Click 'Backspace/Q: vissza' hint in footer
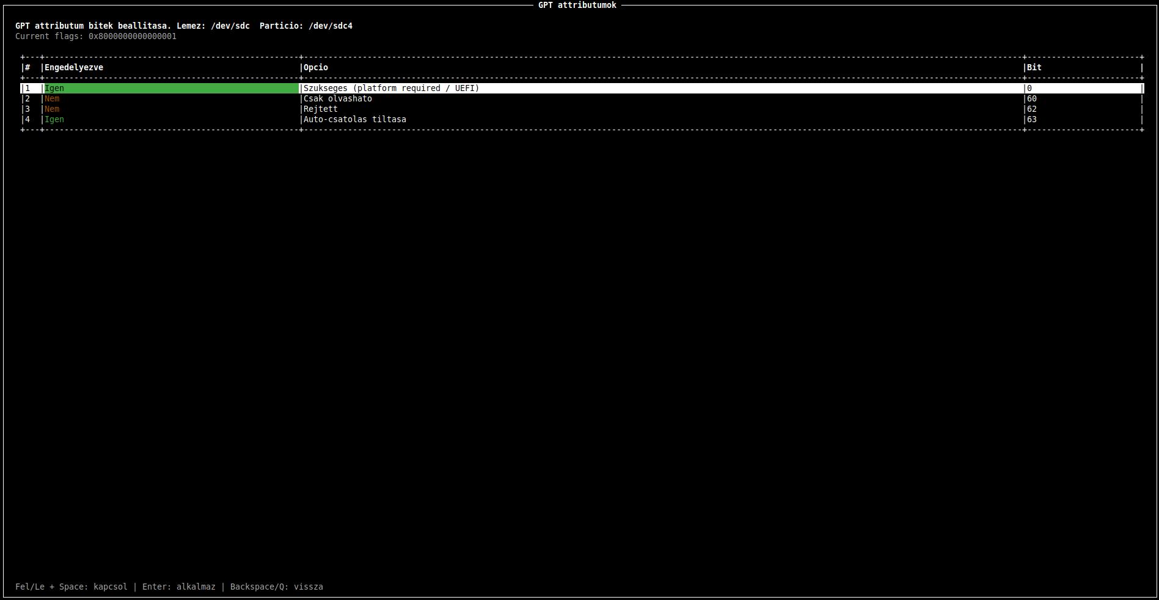Image resolution: width=1159 pixels, height=600 pixels. (277, 587)
